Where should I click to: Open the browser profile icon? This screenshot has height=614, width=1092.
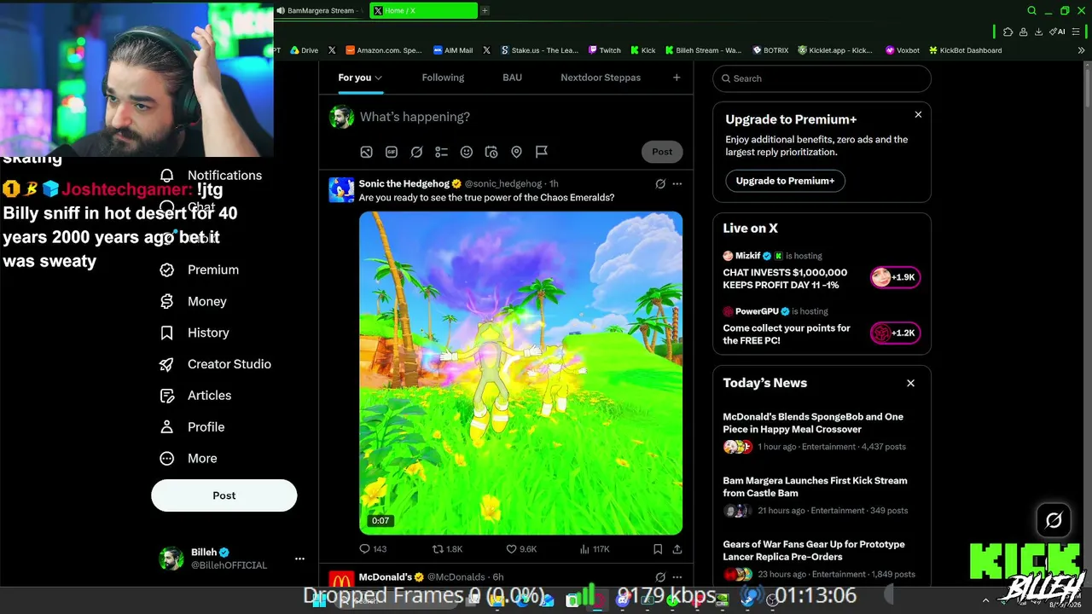coord(1023,32)
